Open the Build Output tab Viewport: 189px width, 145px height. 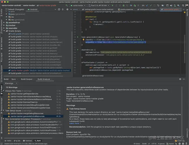[x=27, y=79]
